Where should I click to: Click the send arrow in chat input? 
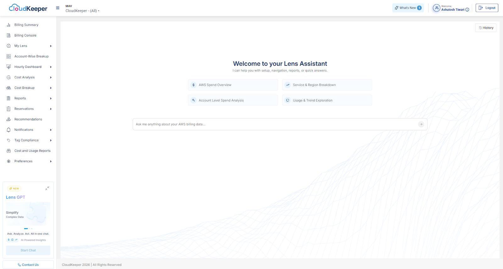coord(421,124)
